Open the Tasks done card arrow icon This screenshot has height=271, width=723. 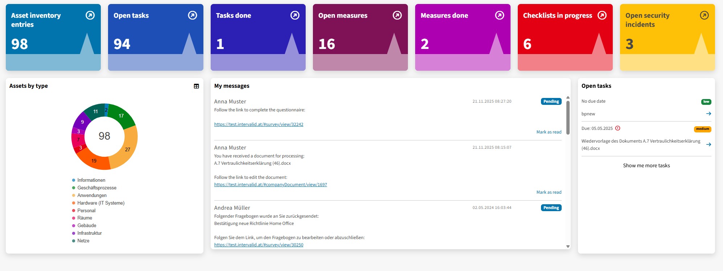coord(295,15)
